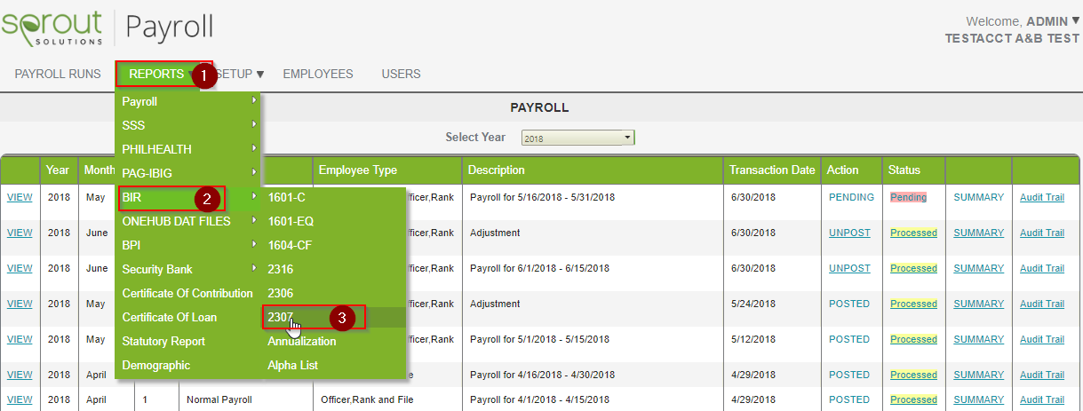Select the 1601-C BIR form
This screenshot has width=1083, height=411.
334,197
